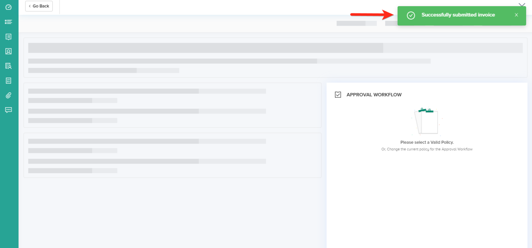Dismiss the success notification with X
The image size is (532, 248).
click(x=516, y=15)
